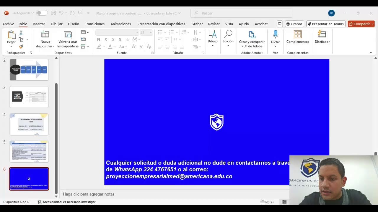Toggle Centrar paragraph alignment

[167, 47]
